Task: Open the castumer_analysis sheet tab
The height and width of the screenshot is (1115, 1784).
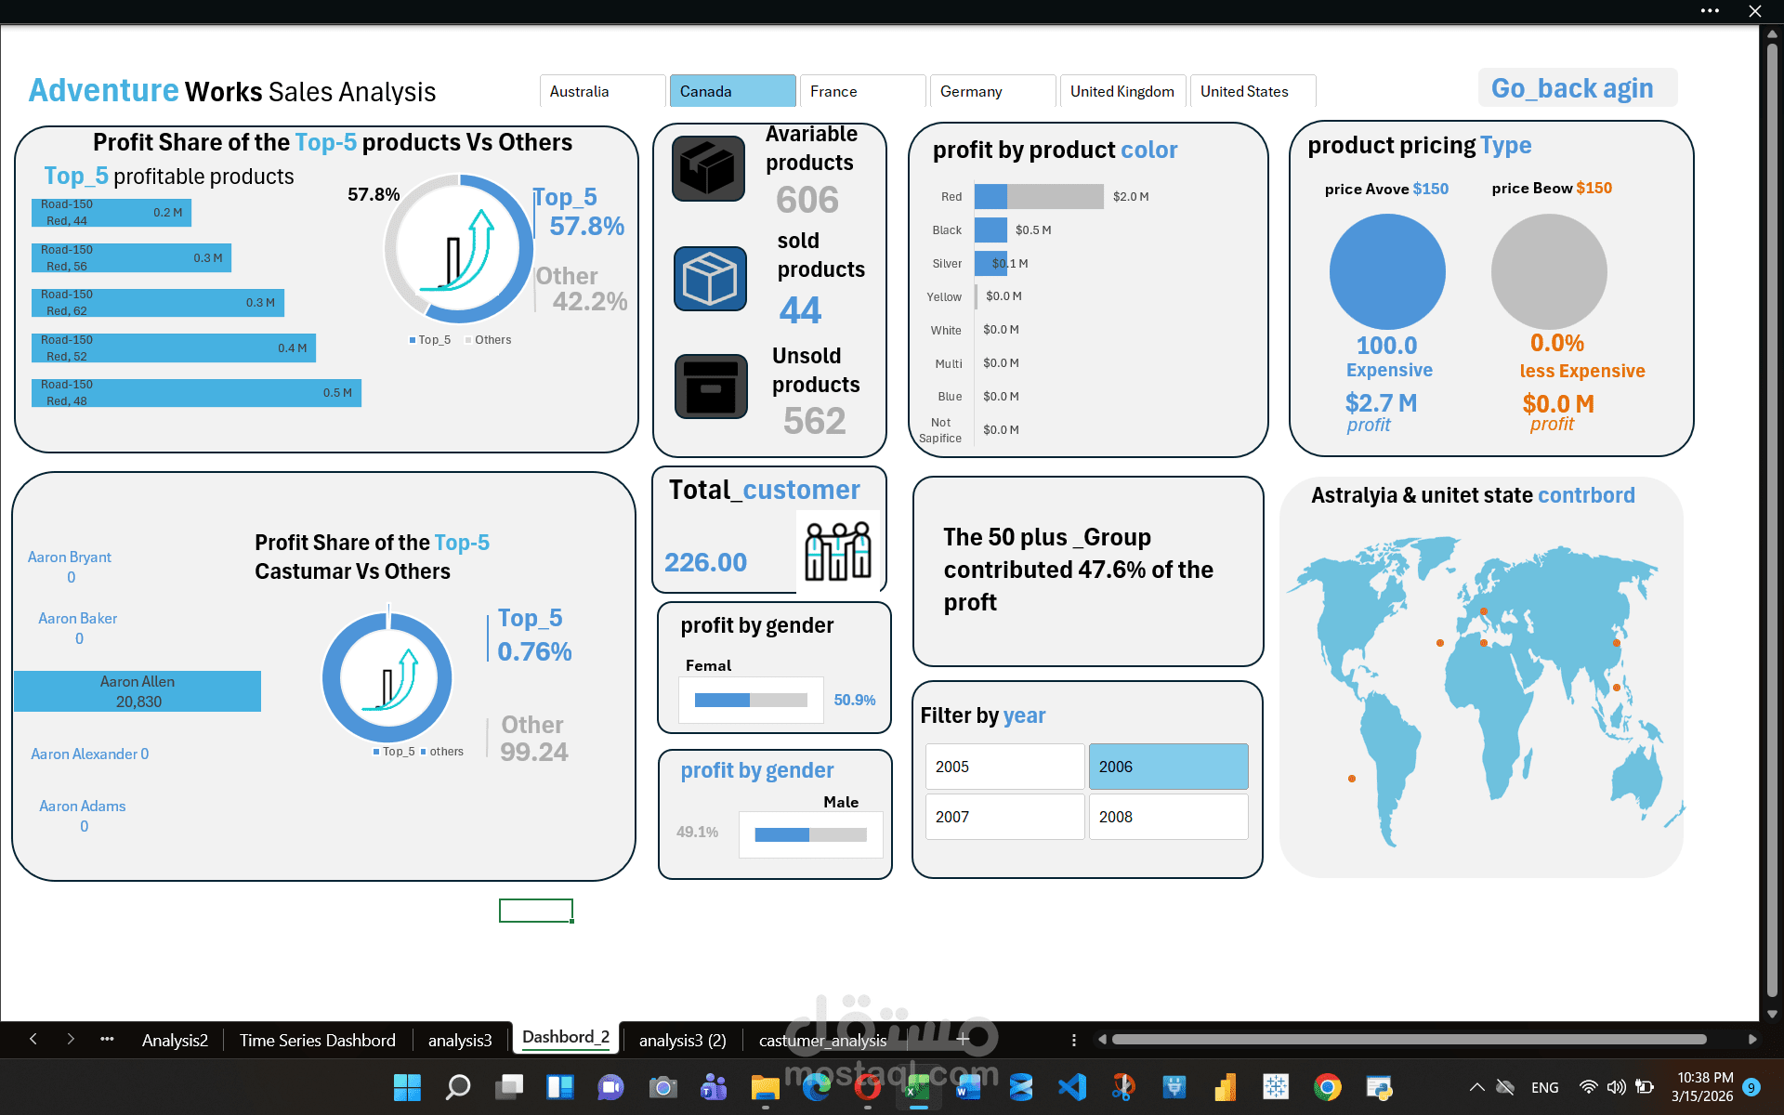Action: (x=822, y=1041)
